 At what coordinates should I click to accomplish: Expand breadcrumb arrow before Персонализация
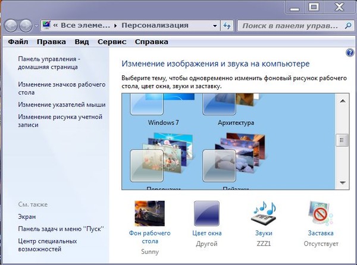(x=115, y=26)
